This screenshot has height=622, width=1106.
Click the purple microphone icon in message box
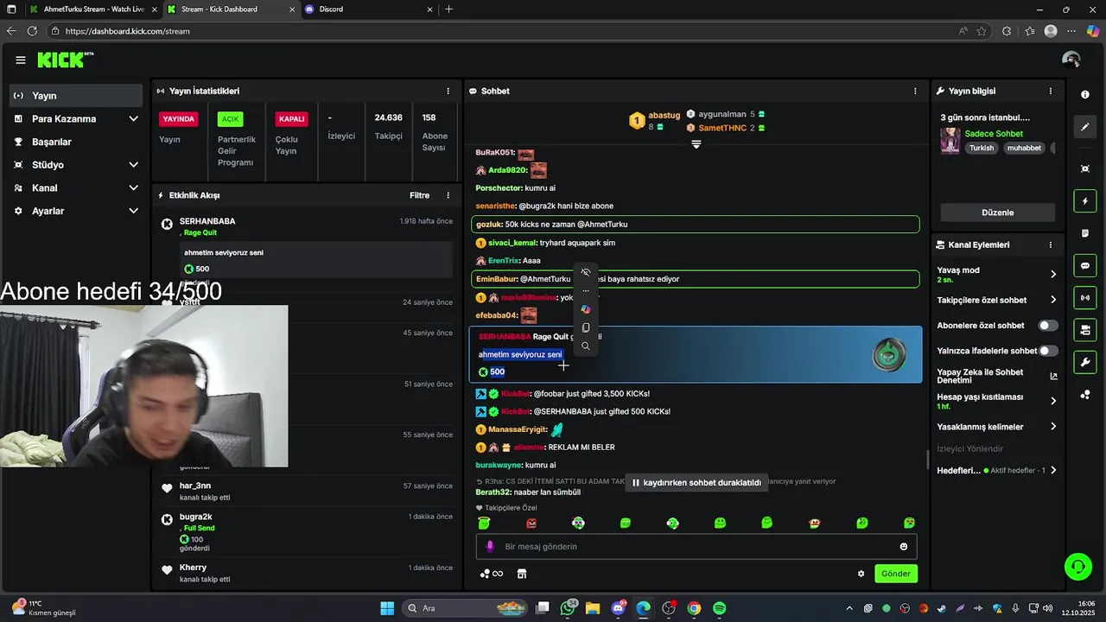tap(490, 547)
